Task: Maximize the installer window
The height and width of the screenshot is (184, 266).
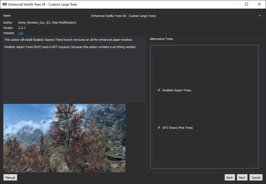Action: pyautogui.click(x=247, y=4)
